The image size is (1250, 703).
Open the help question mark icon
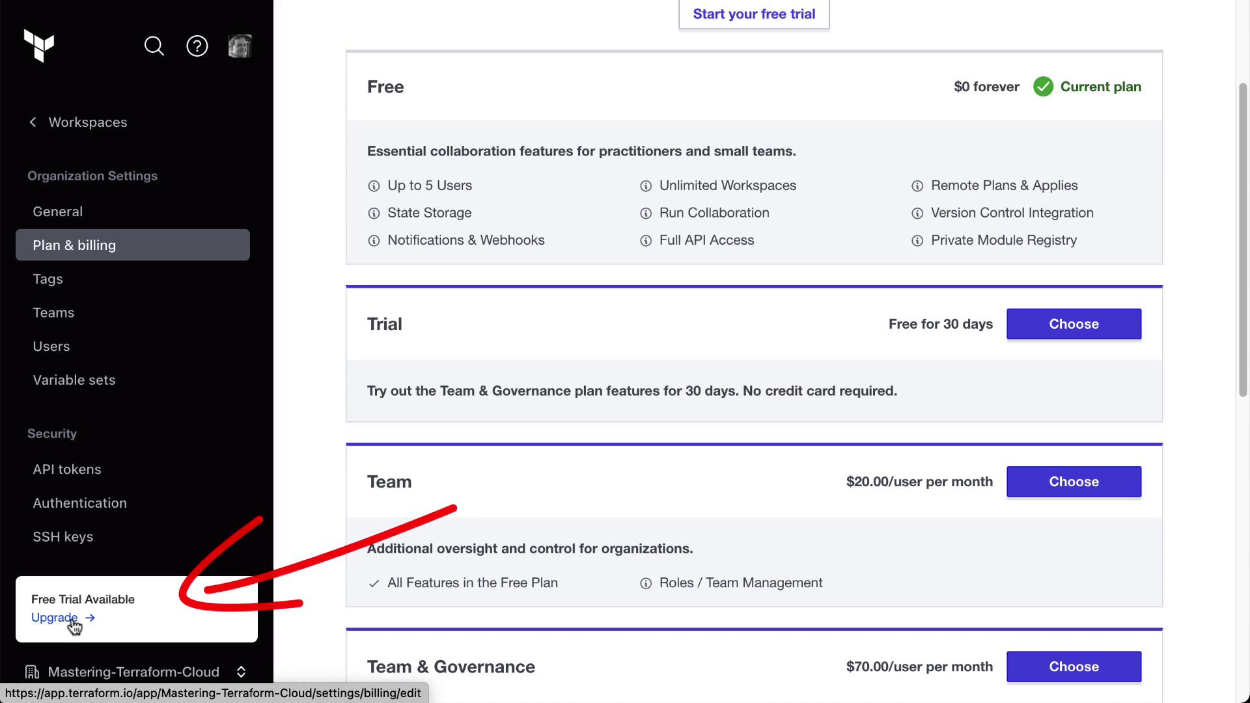(x=197, y=46)
